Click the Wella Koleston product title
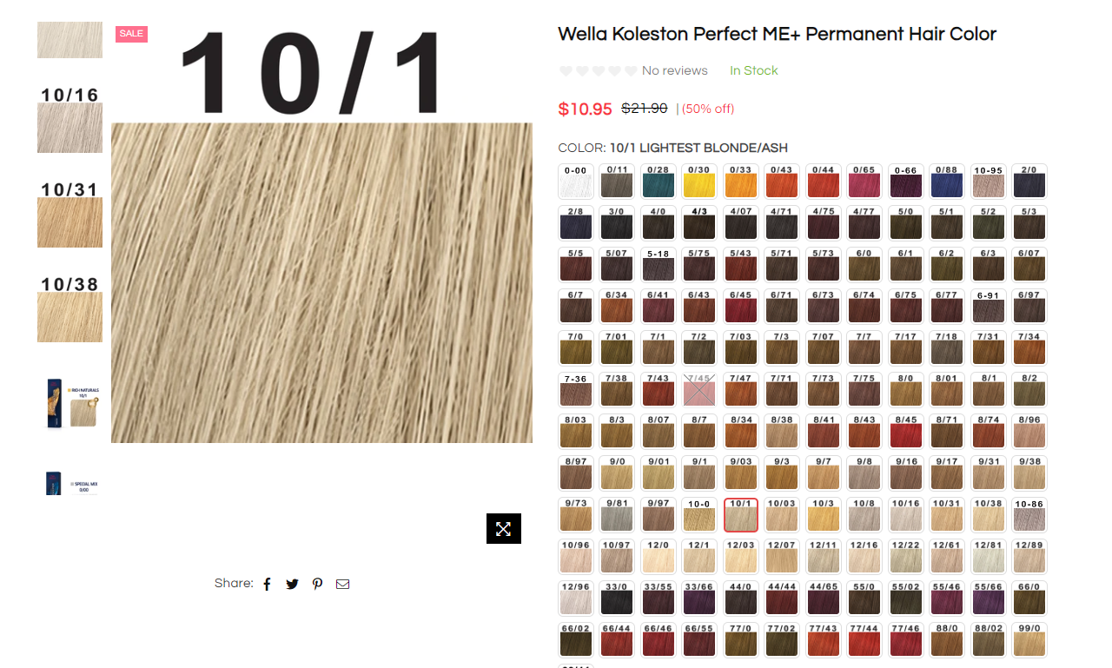1112x668 pixels. click(777, 34)
